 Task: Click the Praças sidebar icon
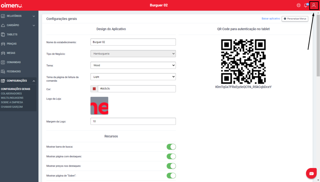pyautogui.click(x=3, y=44)
